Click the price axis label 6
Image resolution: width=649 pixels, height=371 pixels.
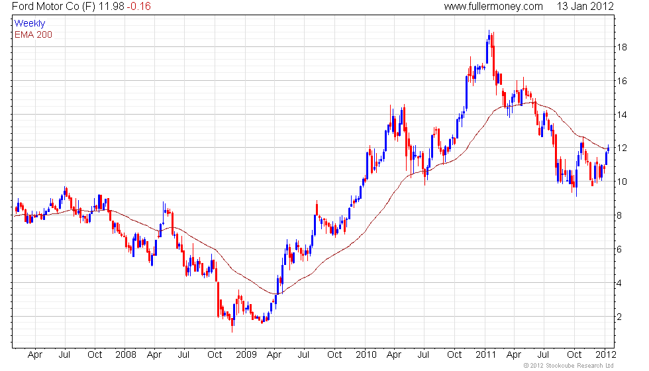(619, 249)
